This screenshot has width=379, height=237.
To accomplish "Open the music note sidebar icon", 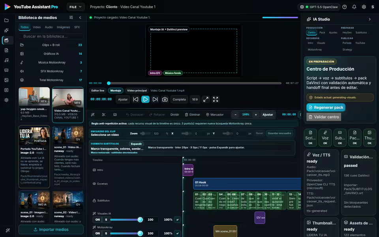I will tap(7, 60).
